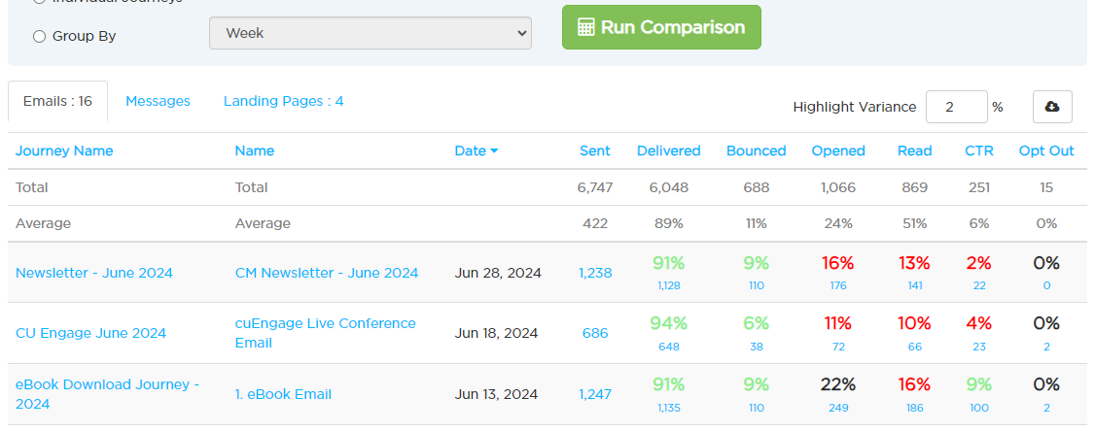Click CTR count 23 in CU Engage row
This screenshot has height=431, width=1095.
tap(979, 347)
